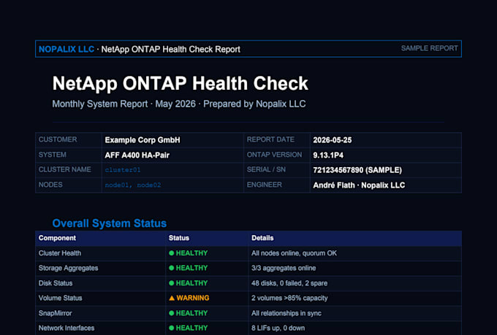Click the Disk Status row name
The height and width of the screenshot is (335, 497).
point(56,283)
